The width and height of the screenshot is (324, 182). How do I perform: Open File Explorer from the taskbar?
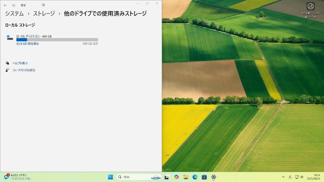186,177
